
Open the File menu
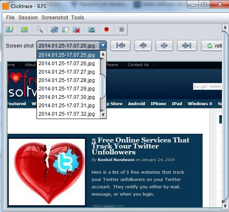coord(10,18)
